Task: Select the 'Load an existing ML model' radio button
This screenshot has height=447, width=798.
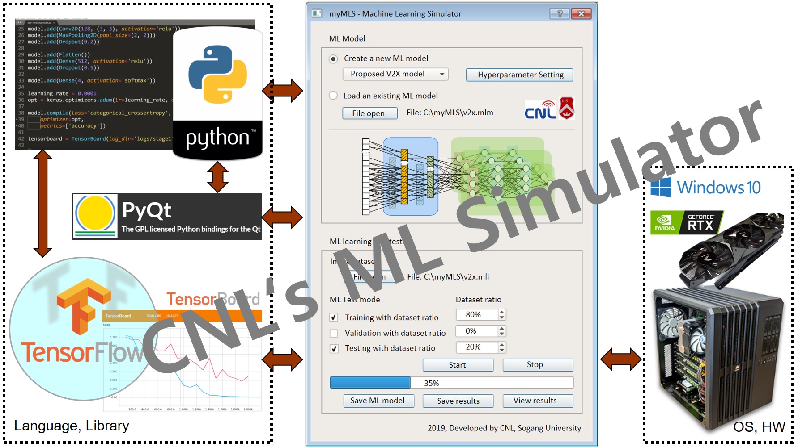Action: (x=333, y=96)
